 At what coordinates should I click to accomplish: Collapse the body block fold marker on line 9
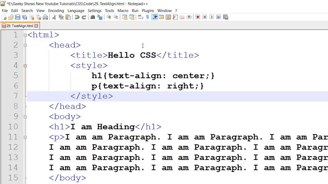pyautogui.click(x=25, y=117)
